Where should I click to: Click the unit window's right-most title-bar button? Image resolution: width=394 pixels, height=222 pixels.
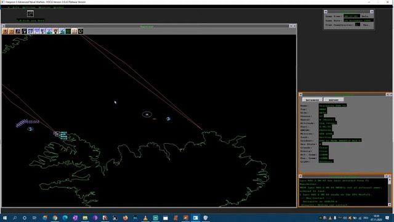coord(390,94)
